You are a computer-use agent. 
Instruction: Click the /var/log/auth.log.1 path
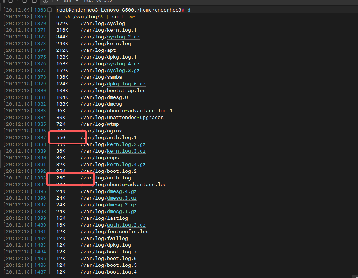109,138
